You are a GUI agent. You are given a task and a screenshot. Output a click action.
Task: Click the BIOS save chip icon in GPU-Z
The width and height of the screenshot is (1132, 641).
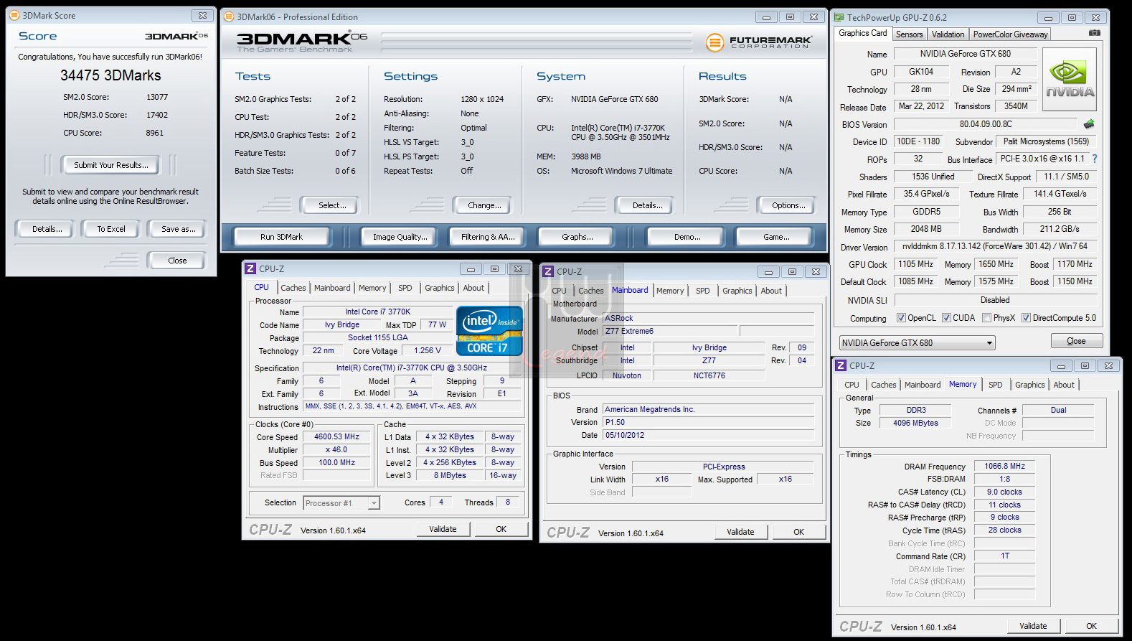coord(1089,123)
